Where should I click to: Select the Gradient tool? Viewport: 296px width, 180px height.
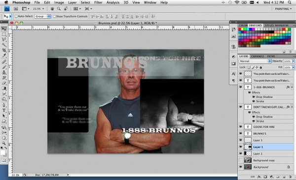coord(4,89)
